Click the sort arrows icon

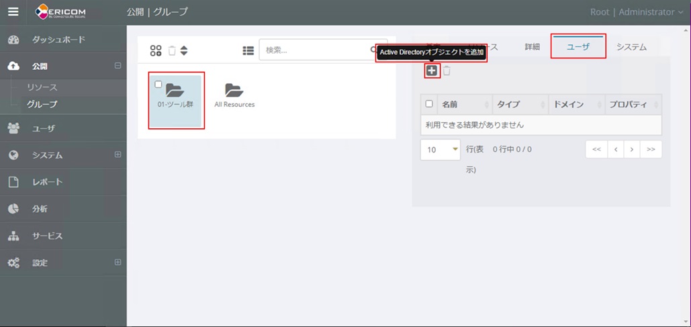click(184, 50)
